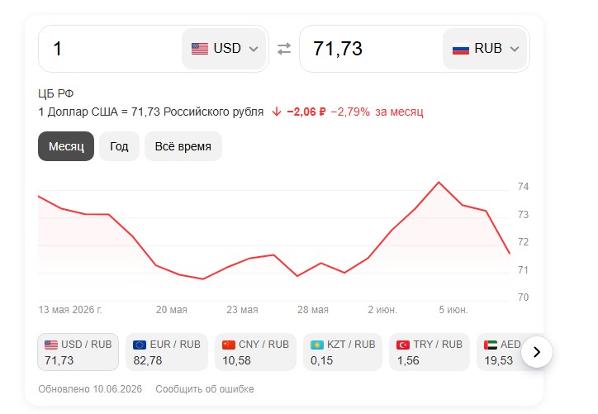Open the RUB target currency dropdown
The width and height of the screenshot is (598, 414).
[x=485, y=49]
